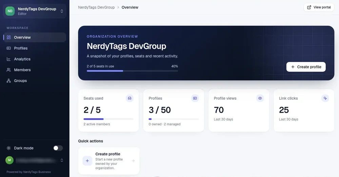Viewport: 339px width, 177px height.
Task: Click the Editor role label
Action: pos(22,14)
